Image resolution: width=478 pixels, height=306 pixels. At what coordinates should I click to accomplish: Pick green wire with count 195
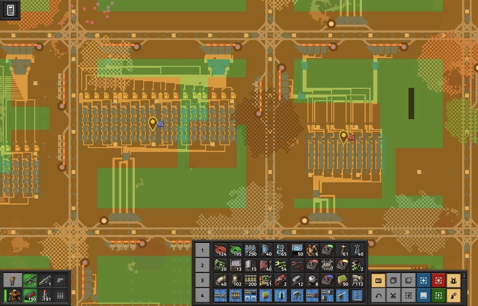pyautogui.click(x=236, y=250)
